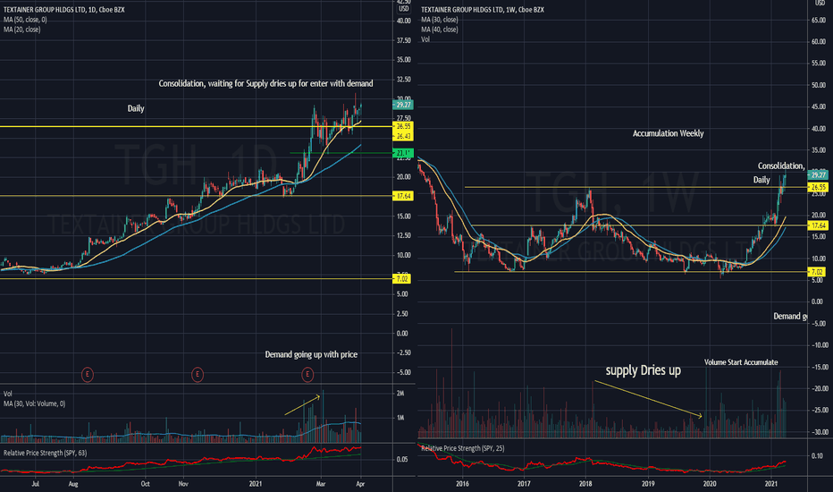This screenshot has width=833, height=492.
Task: Select the weekly chart title TEXTAINER GROUP 1W
Action: pos(483,10)
